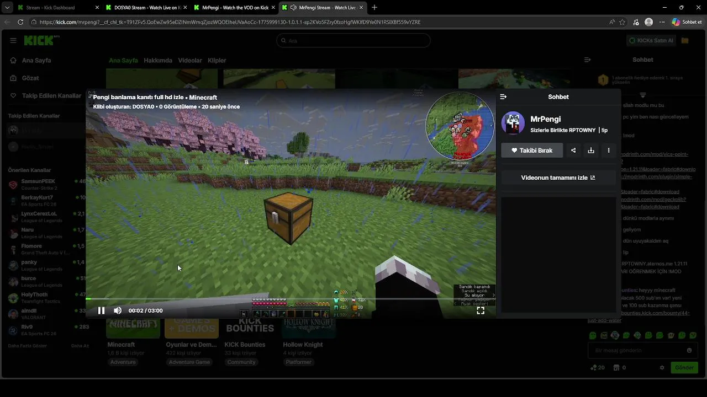
Task: Open Flomore channel in sidebar
Action: coord(47,249)
